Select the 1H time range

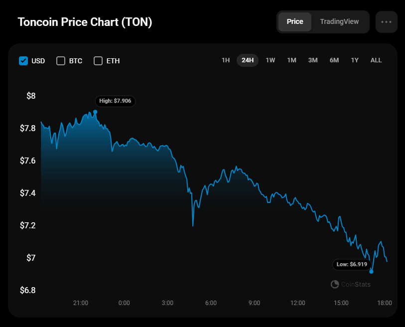[x=226, y=60]
